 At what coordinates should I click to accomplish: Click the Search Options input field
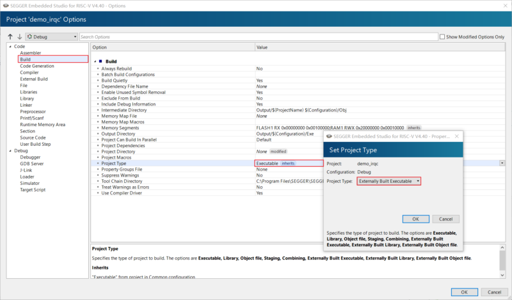point(256,37)
